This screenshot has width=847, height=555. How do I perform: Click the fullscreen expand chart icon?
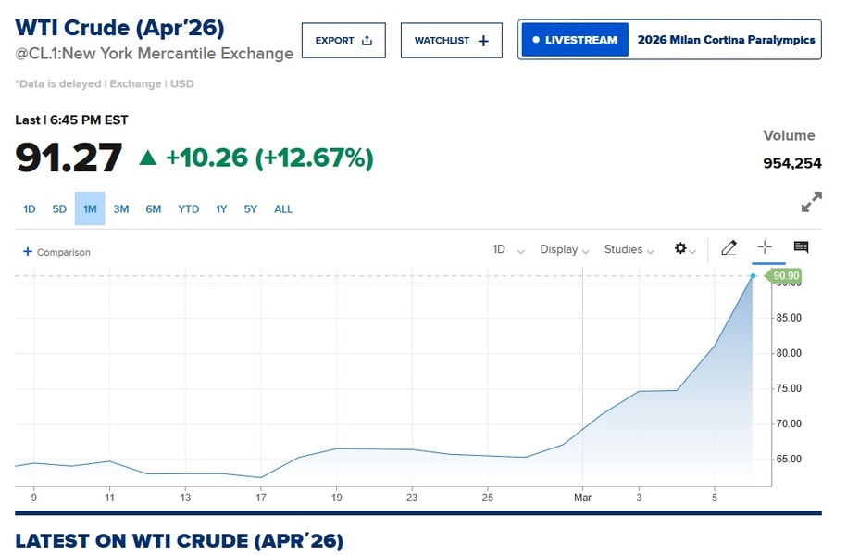[x=811, y=201]
